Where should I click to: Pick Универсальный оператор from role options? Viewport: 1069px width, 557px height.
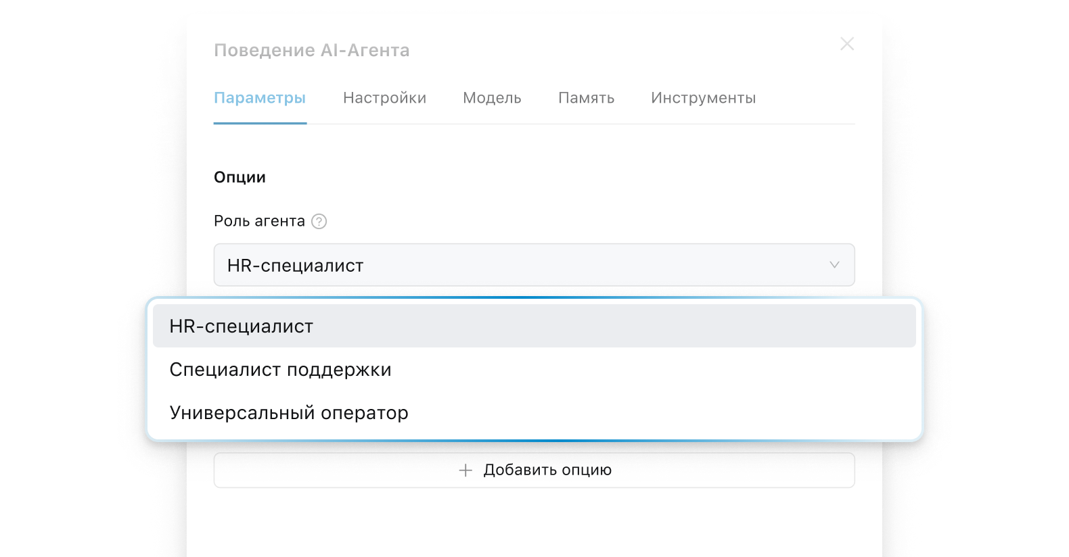coord(289,413)
